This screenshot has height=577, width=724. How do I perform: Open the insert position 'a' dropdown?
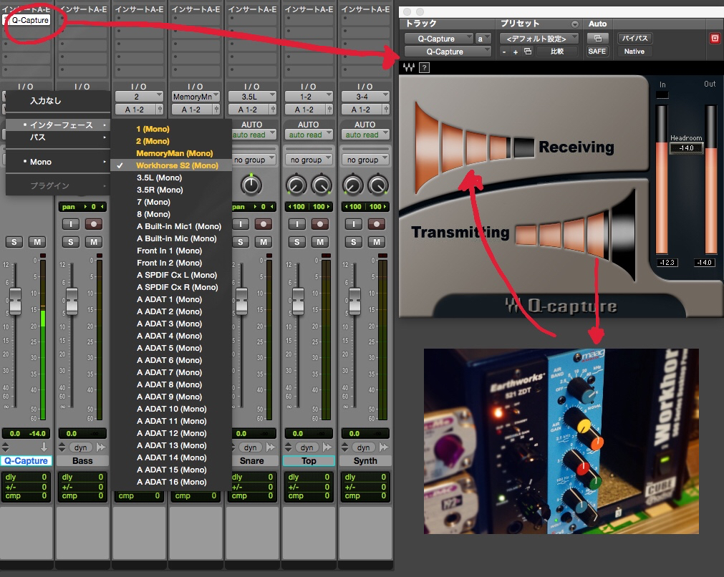483,39
